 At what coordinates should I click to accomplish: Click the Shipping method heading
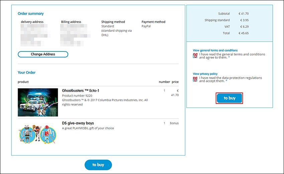pyautogui.click(x=113, y=22)
